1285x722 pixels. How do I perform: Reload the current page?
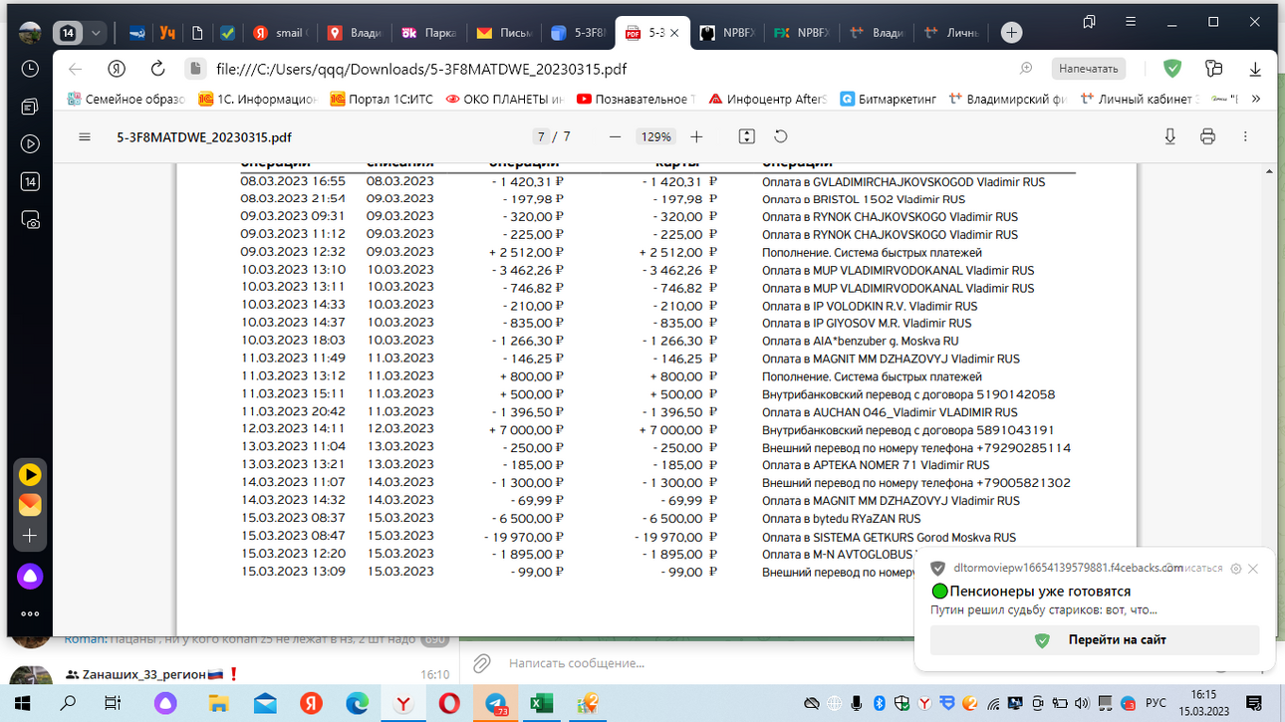coord(157,69)
